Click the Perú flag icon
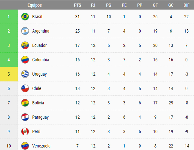 tap(25, 132)
